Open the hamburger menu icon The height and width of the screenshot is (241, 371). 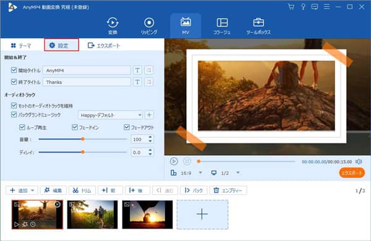point(326,7)
